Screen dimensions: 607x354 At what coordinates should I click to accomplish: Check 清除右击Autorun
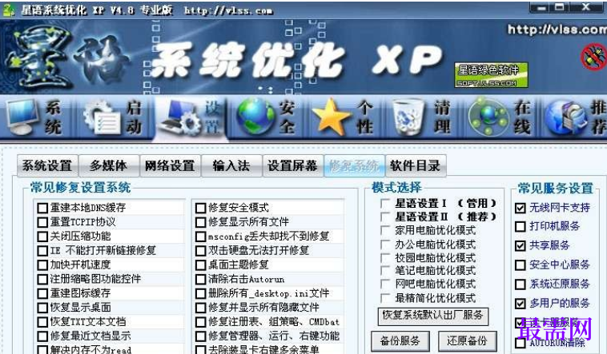coord(200,279)
